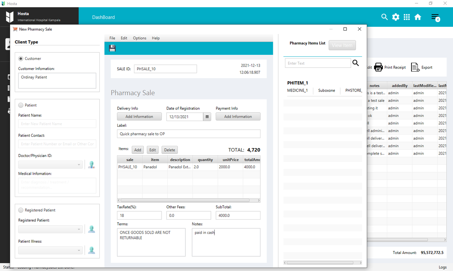Screen dimensions: 453x271
Task: Open the apps grid icon
Action: pos(407,17)
